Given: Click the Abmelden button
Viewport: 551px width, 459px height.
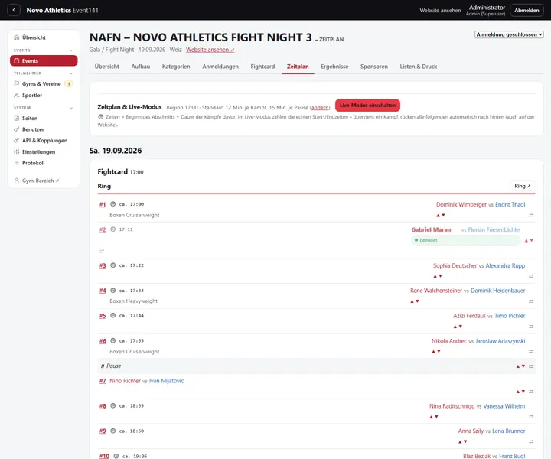Looking at the screenshot, I should (527, 10).
